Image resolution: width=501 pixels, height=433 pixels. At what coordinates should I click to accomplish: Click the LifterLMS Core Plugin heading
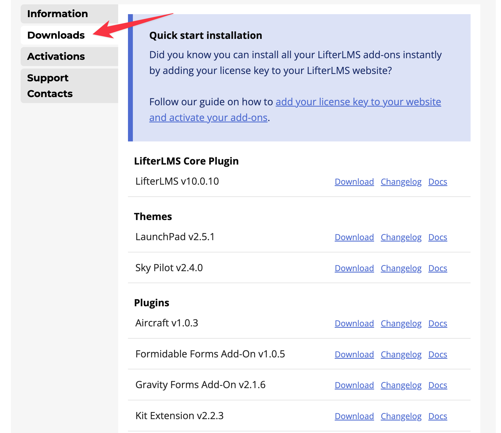(x=186, y=161)
